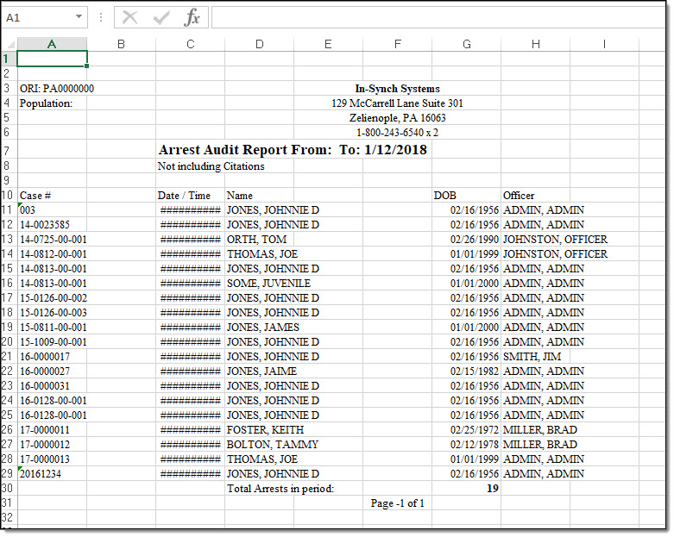Click the Cancel (X) formula bar icon
This screenshot has width=674, height=537.
click(x=130, y=17)
